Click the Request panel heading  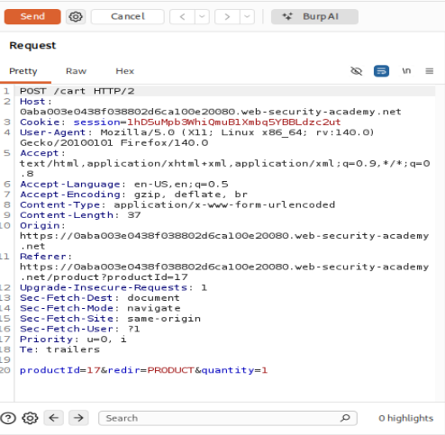(32, 45)
